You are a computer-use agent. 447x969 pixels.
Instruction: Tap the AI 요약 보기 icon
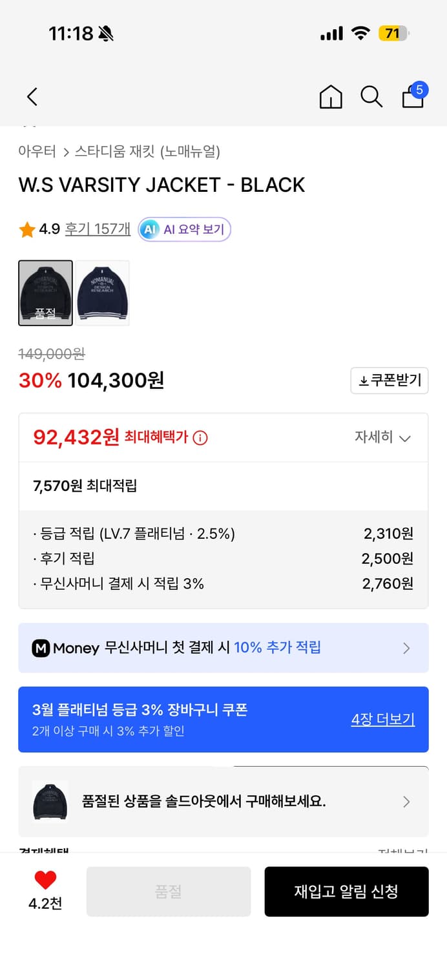pyautogui.click(x=150, y=229)
